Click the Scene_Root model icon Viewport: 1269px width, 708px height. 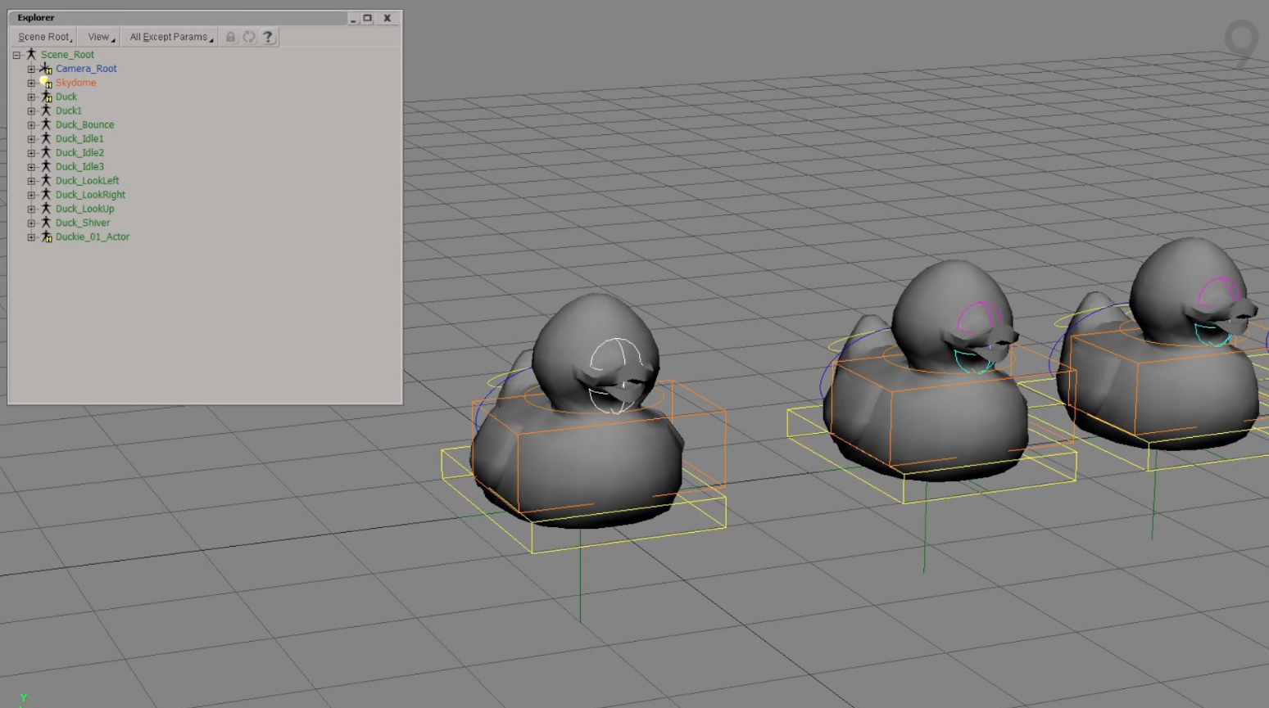click(31, 54)
